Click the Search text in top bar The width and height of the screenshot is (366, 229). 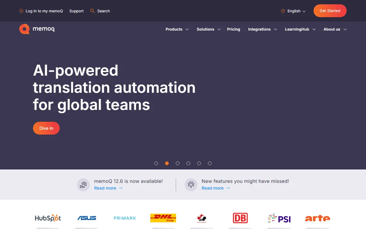103,11
